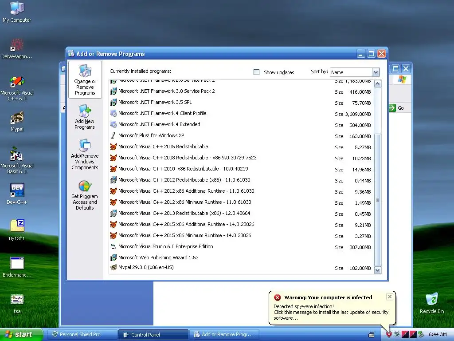Click icon of Microsoft Visual C++ 2005 Redistributable
The image size is (454, 341).
tap(113, 147)
